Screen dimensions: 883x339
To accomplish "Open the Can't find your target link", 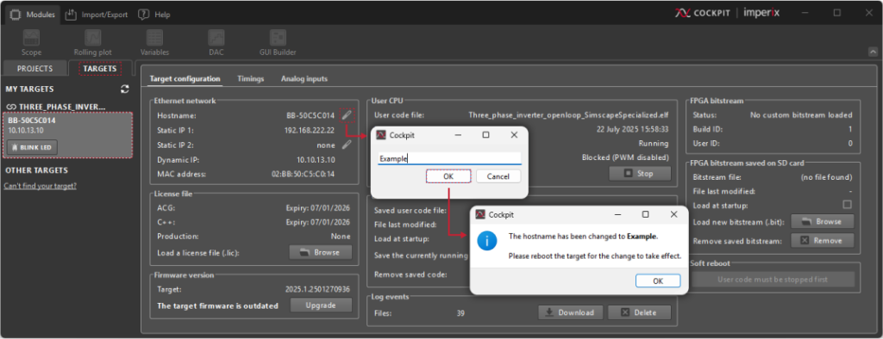I will 40,186.
